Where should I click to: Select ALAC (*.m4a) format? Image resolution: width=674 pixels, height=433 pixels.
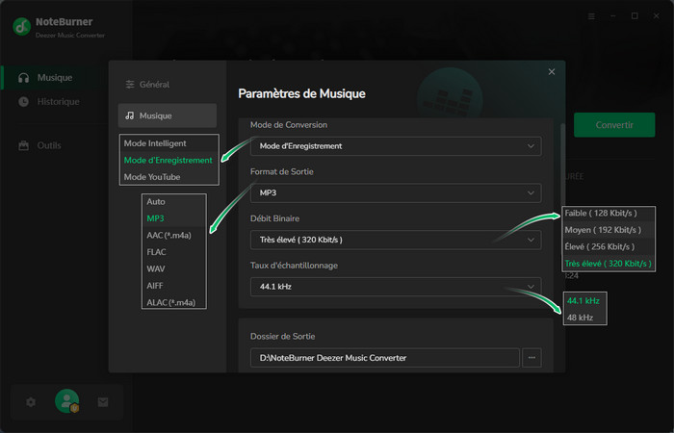174,302
